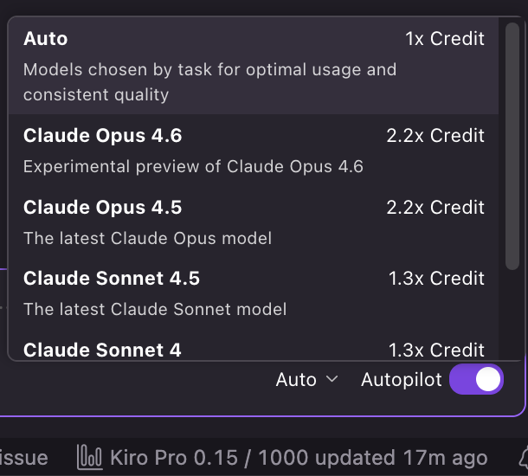This screenshot has width=528, height=476.
Task: Turn off the Autopilot switch
Action: click(x=476, y=379)
